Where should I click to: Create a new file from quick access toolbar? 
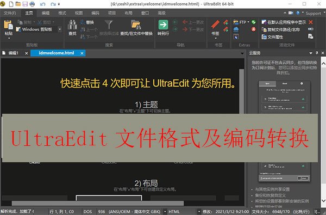(11, 4)
